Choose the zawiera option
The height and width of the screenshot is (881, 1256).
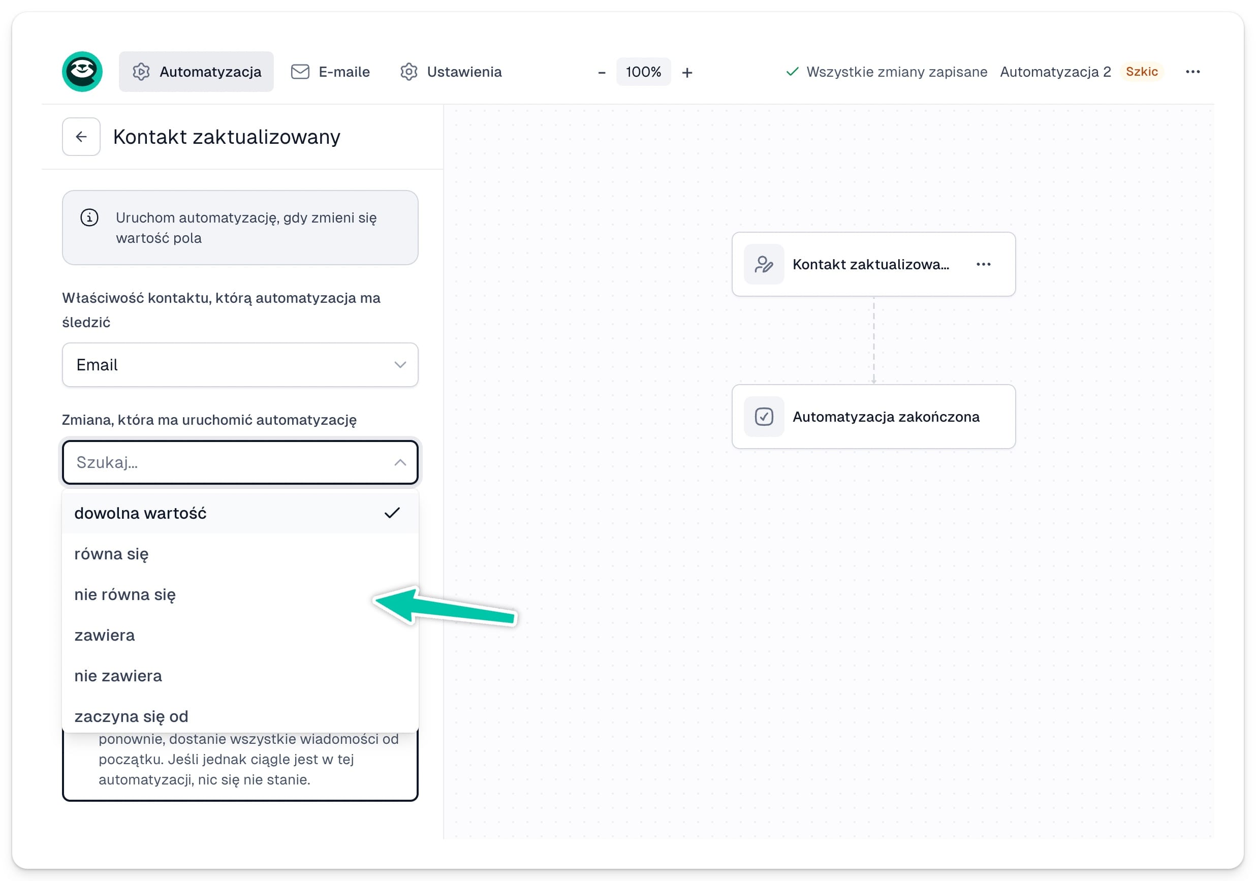(x=240, y=635)
